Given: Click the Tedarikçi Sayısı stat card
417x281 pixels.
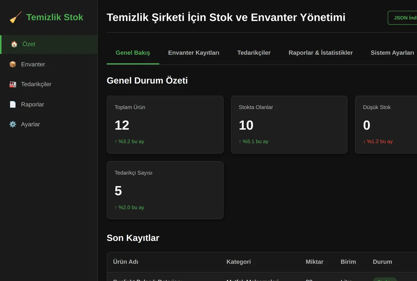Looking at the screenshot, I should click(165, 190).
